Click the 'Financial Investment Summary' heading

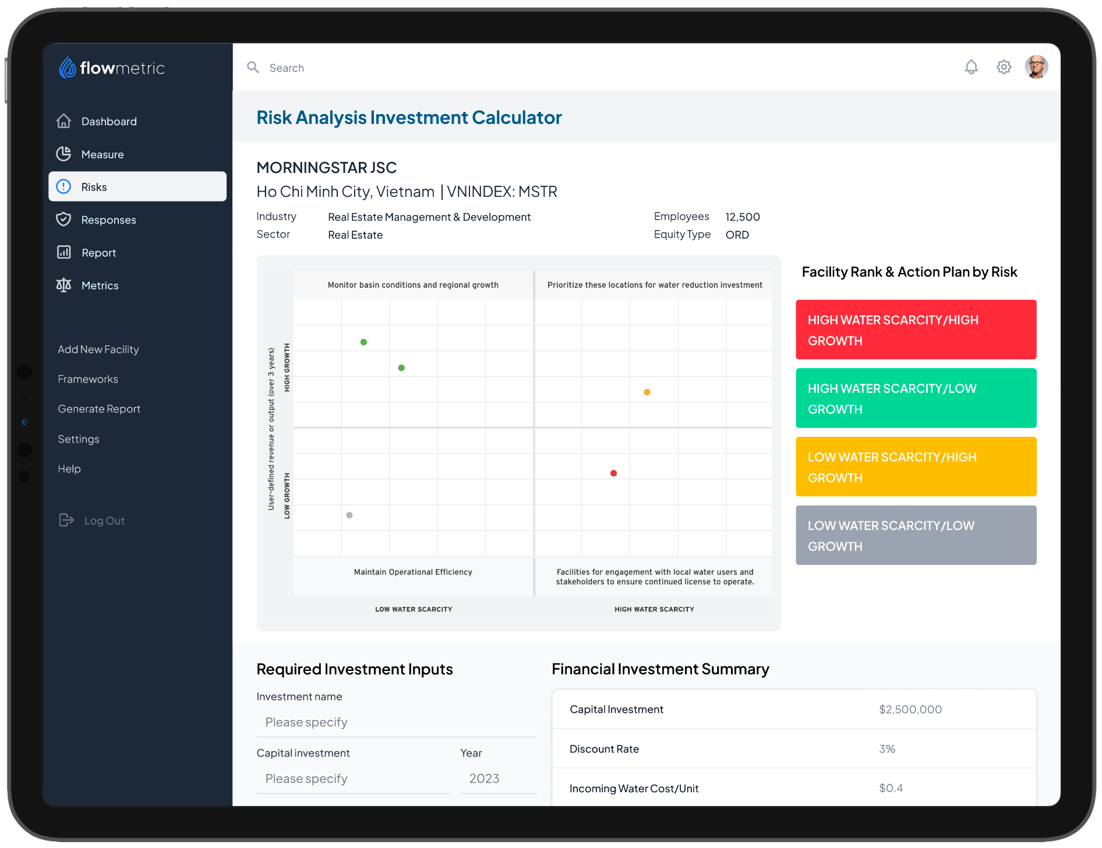pyautogui.click(x=661, y=669)
